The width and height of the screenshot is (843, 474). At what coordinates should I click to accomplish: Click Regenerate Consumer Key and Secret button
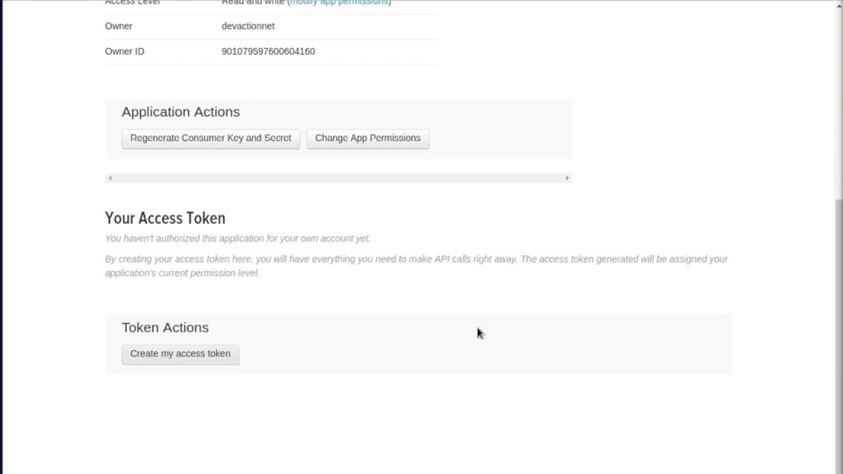(211, 138)
